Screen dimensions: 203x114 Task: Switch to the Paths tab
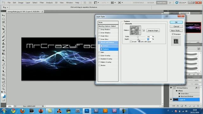pos(190,77)
